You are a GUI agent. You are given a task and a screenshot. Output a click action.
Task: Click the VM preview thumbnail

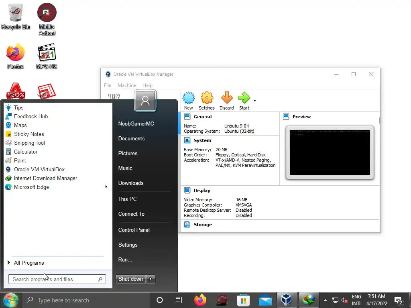point(330,153)
